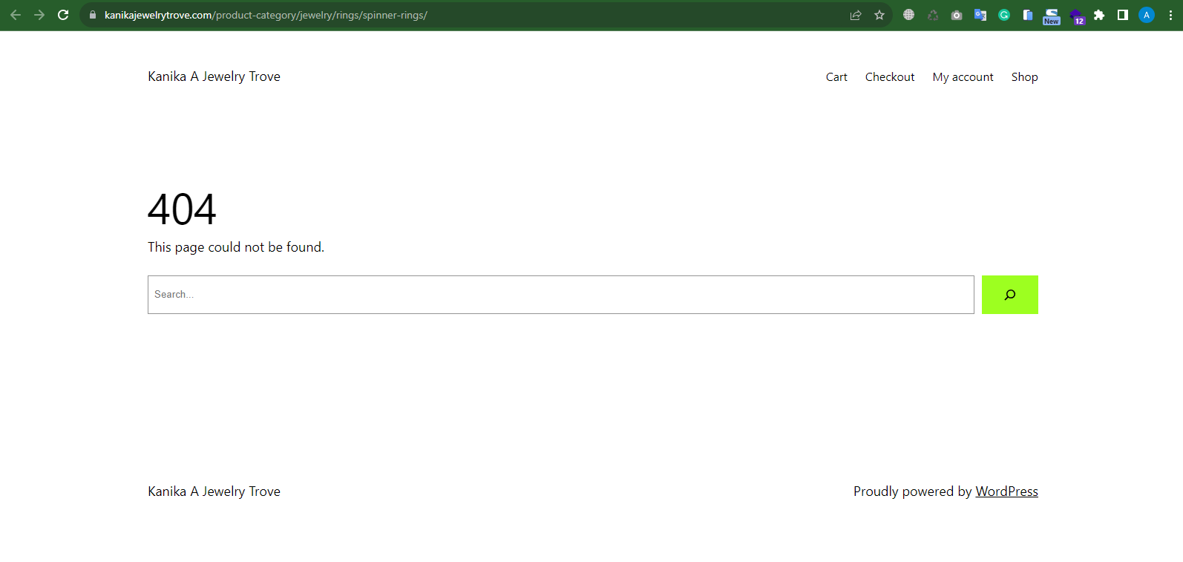The height and width of the screenshot is (562, 1183).
Task: Open extension showing 12 badge
Action: point(1076,16)
